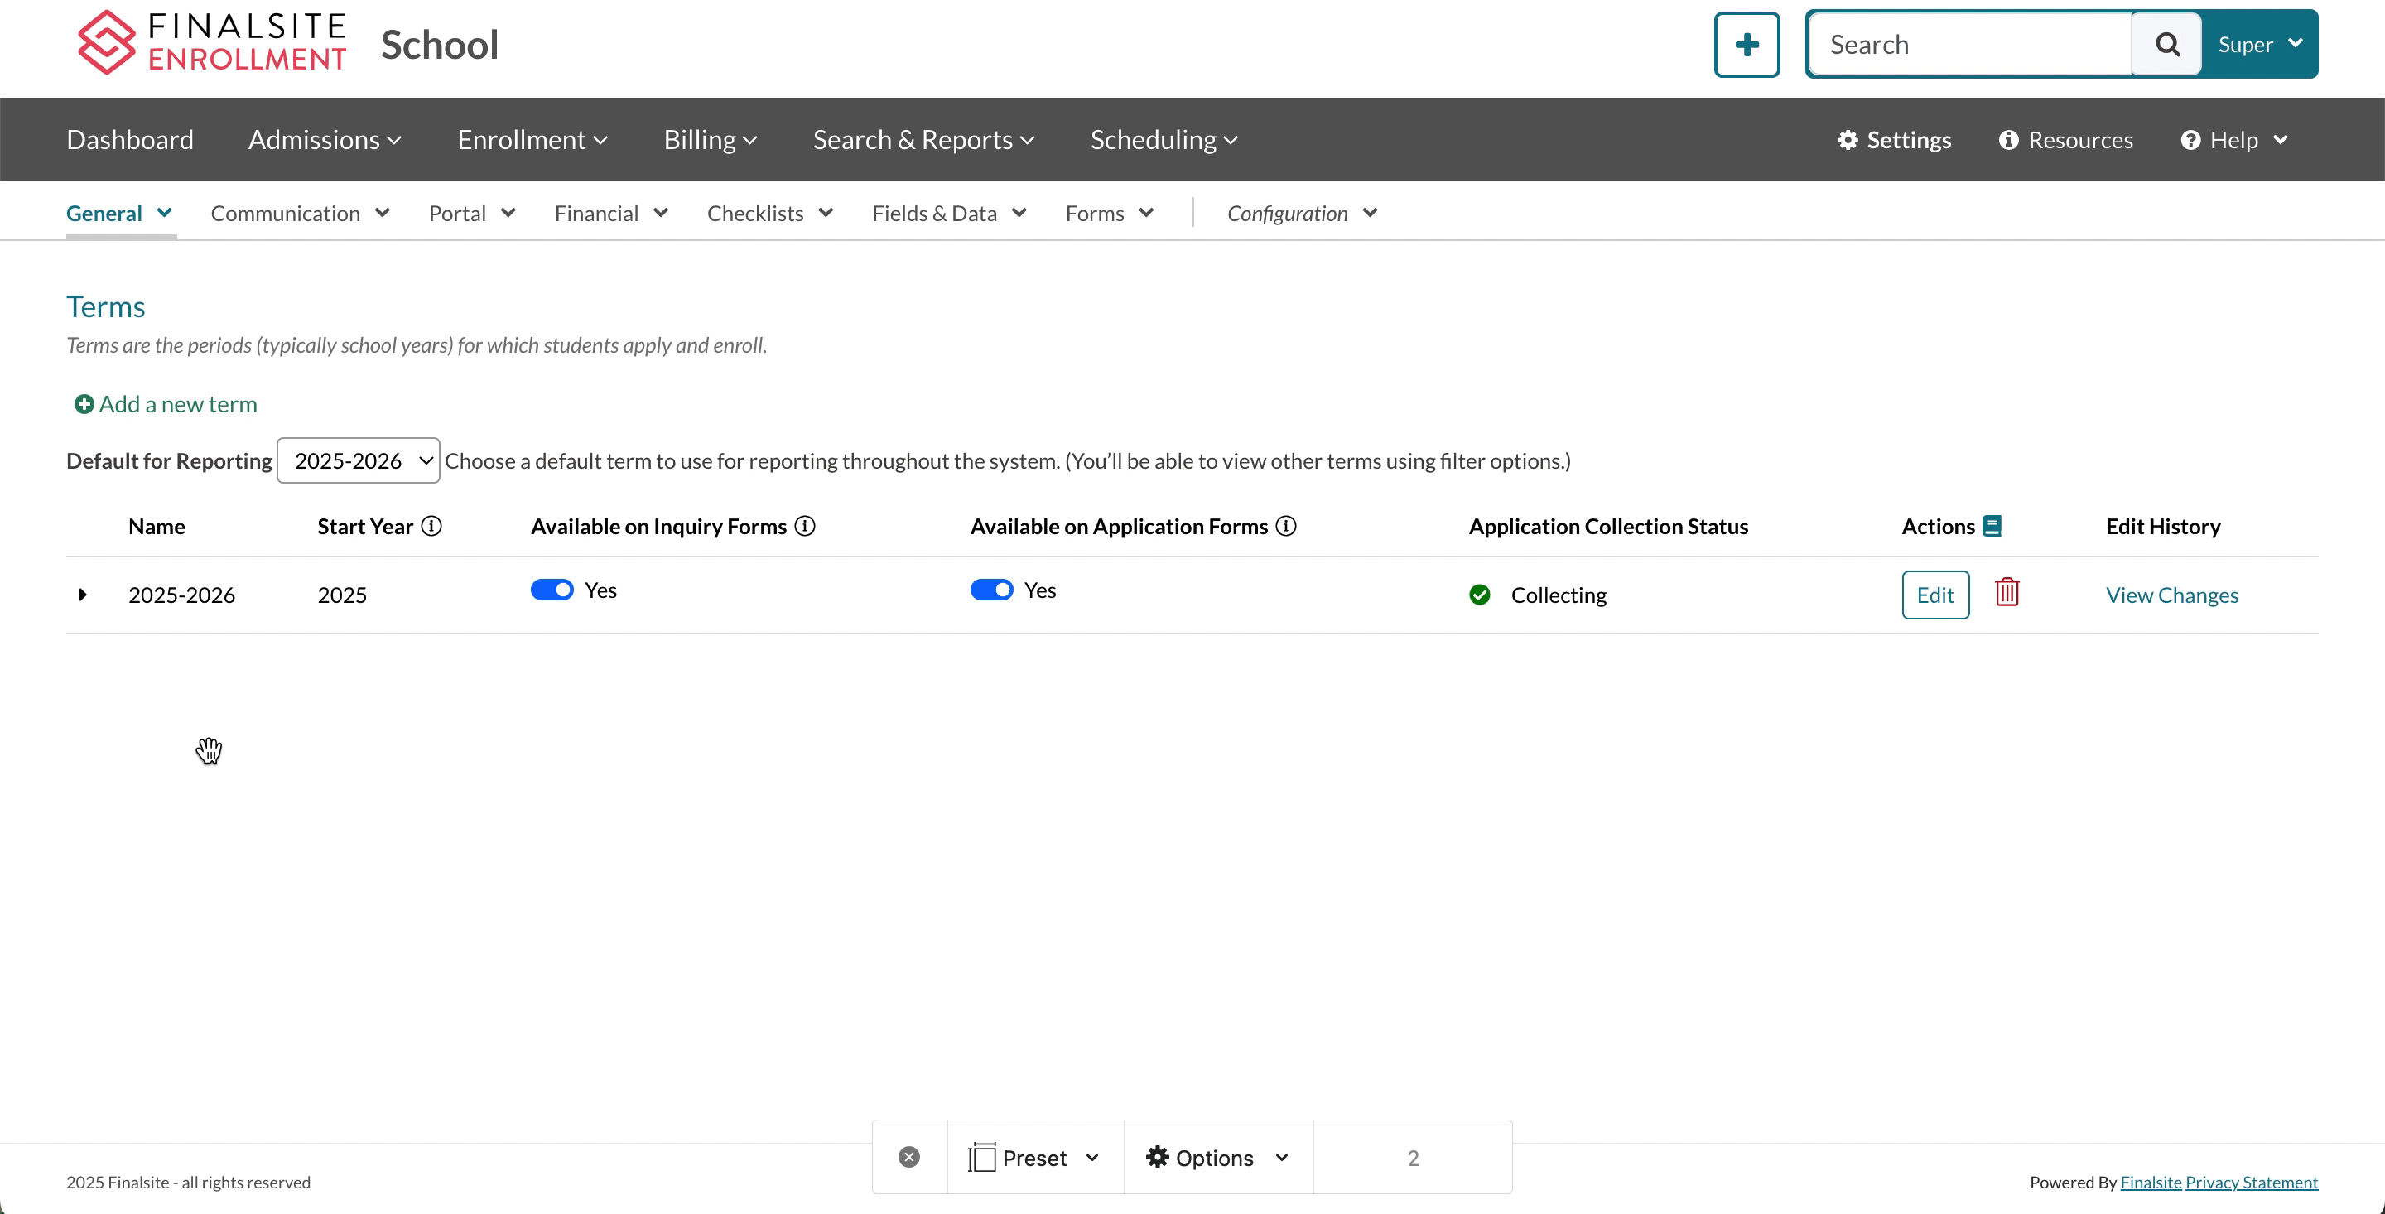This screenshot has width=2385, height=1214.
Task: Open the View Changes link
Action: (2171, 595)
